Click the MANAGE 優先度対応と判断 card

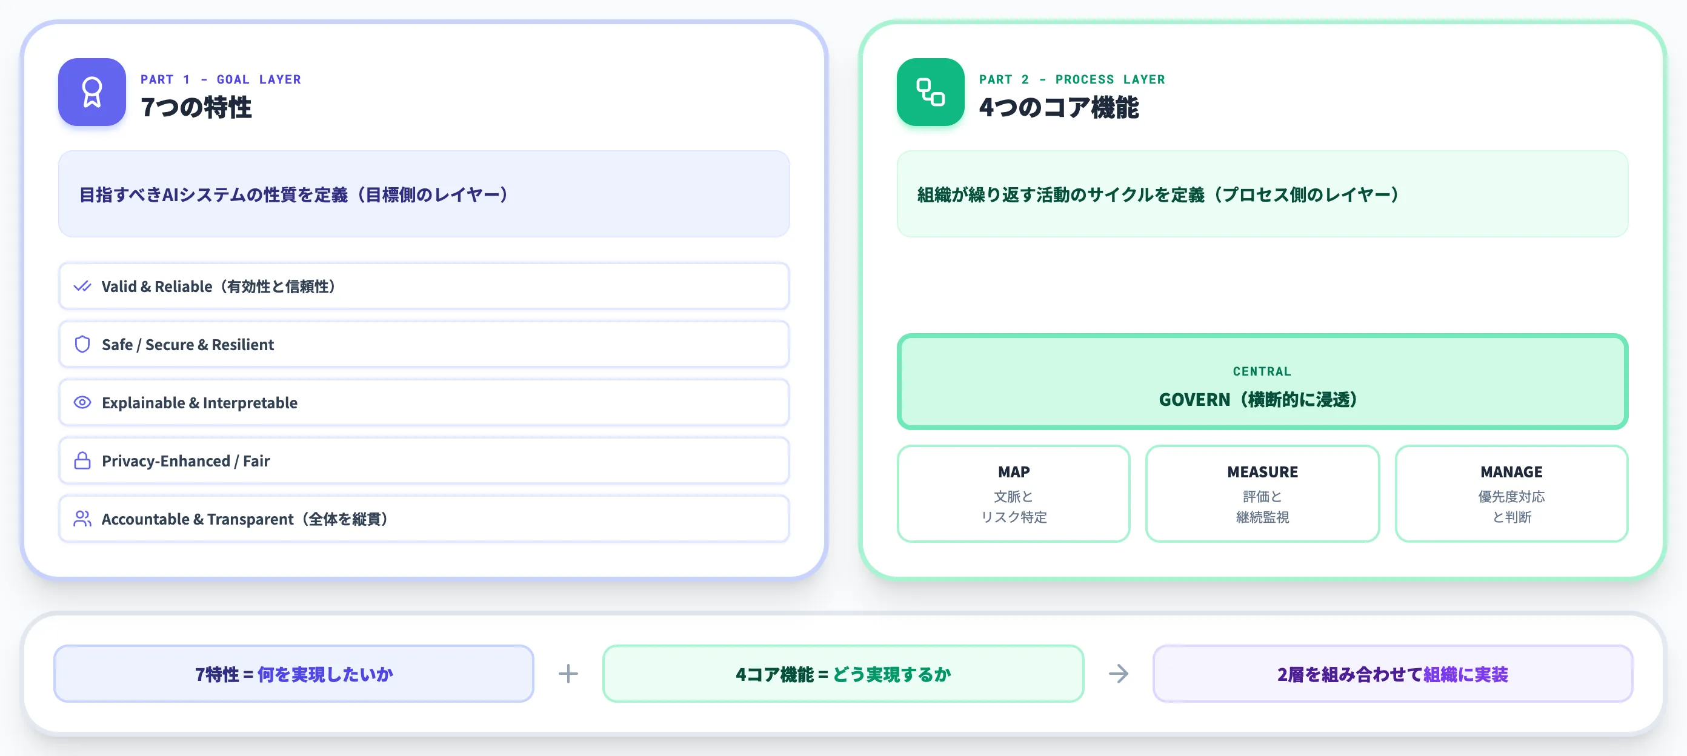tap(1511, 494)
